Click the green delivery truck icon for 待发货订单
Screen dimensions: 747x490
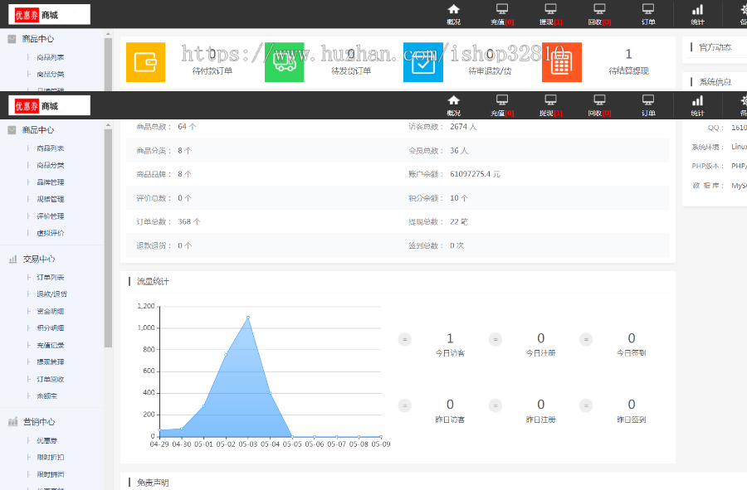pyautogui.click(x=284, y=62)
